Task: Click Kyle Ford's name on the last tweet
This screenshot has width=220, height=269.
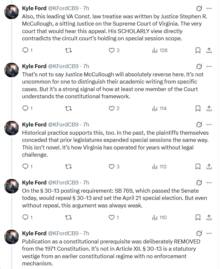Action: pos(34,233)
